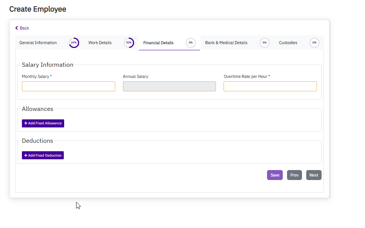Viewport: 365px width, 228px height.
Task: Select the Financial Details tab
Action: click(x=158, y=43)
